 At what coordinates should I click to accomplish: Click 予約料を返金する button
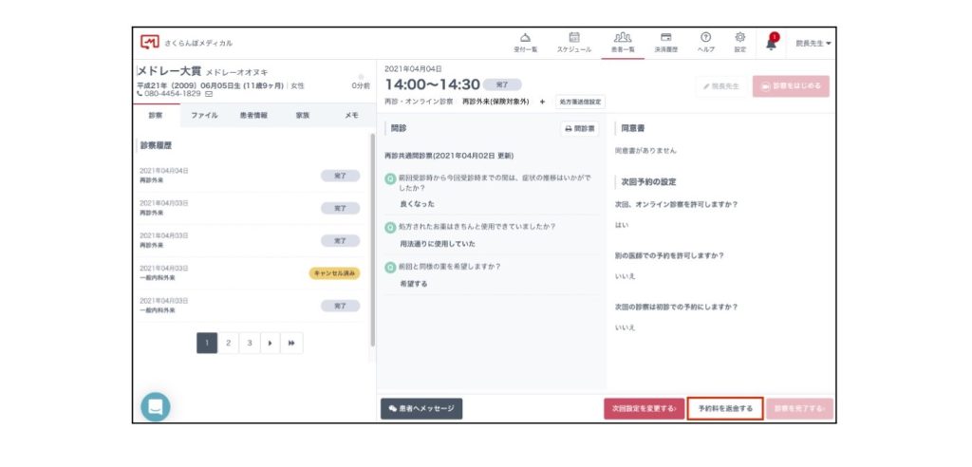(x=725, y=409)
